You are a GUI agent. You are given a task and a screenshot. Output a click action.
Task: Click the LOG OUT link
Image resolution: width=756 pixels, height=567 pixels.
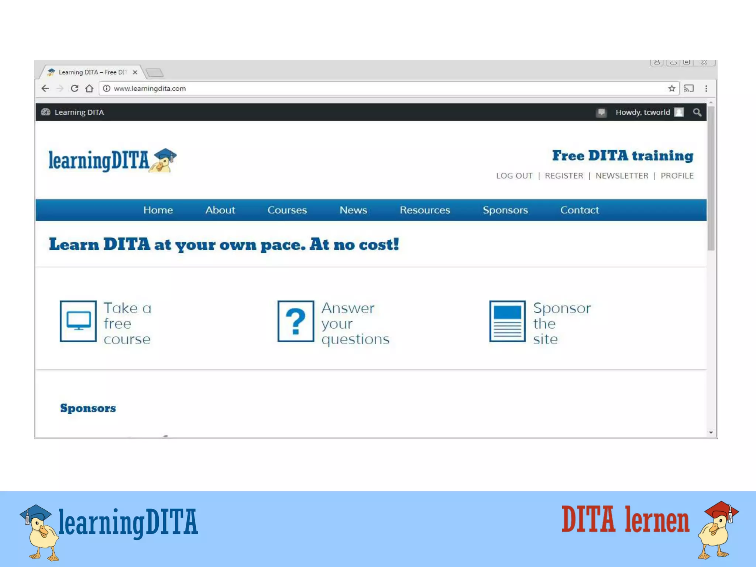(x=514, y=176)
